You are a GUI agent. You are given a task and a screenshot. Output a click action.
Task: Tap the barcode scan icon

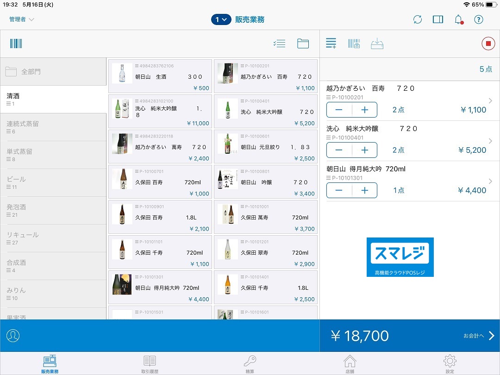16,44
